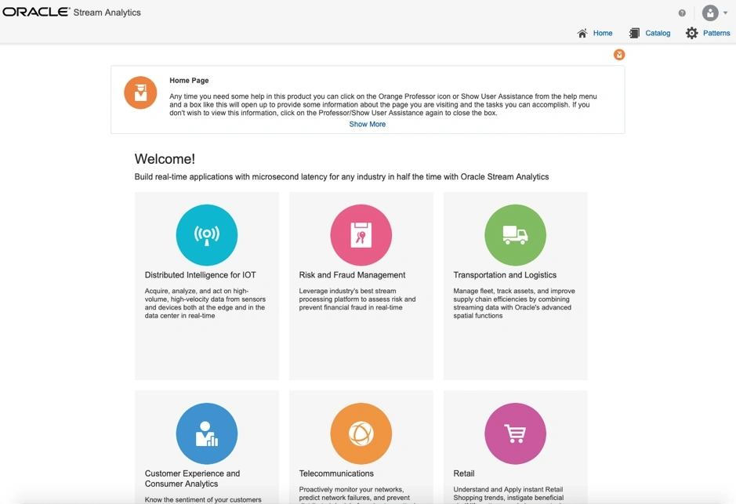Expand the user account dropdown arrow
Image resolution: width=736 pixels, height=504 pixels.
click(x=726, y=13)
